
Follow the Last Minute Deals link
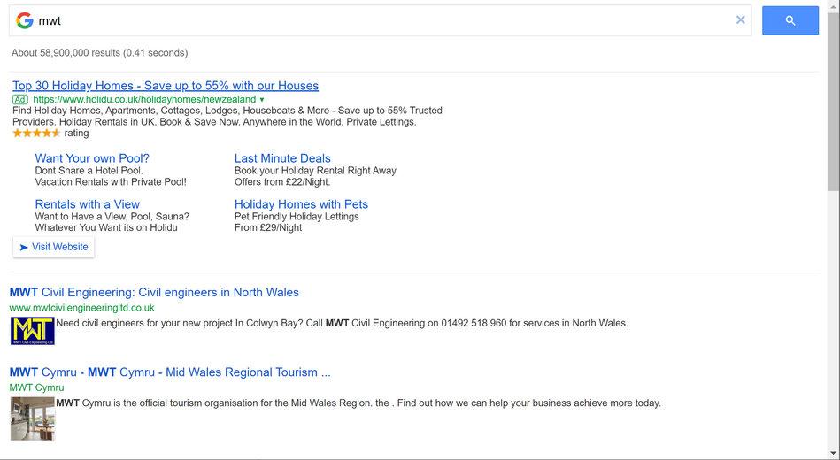282,158
